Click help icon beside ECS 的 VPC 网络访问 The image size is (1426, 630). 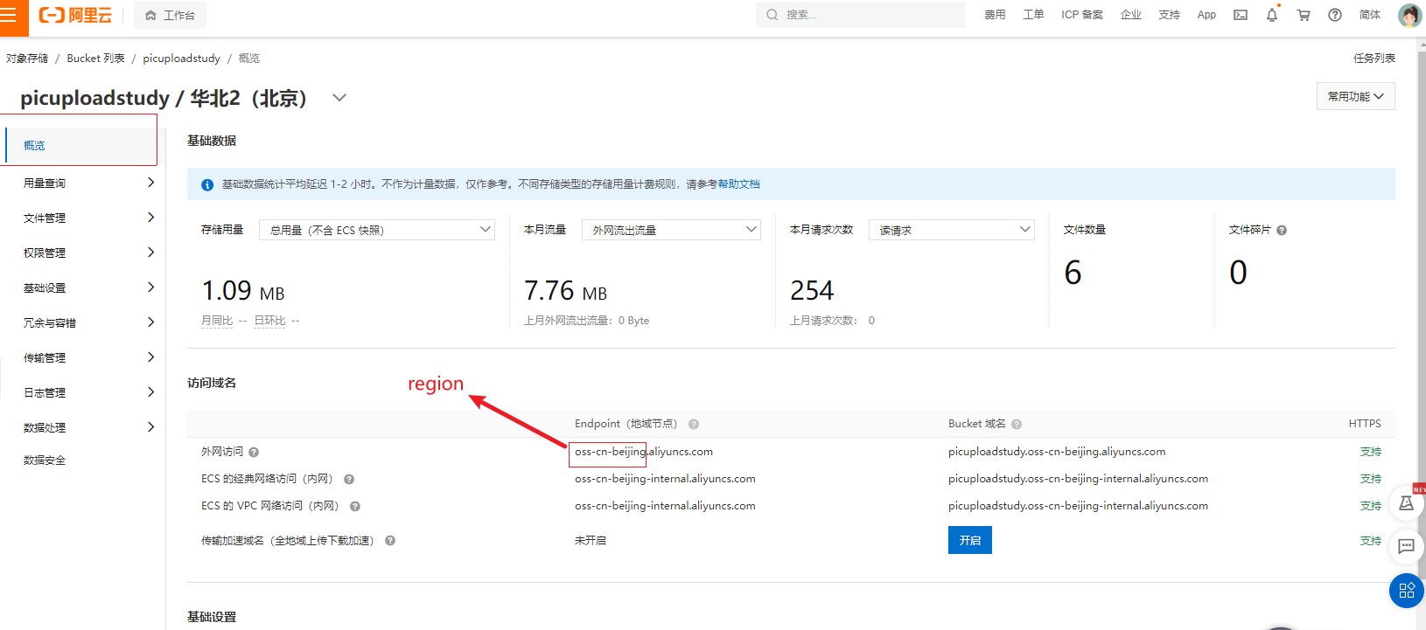point(355,507)
